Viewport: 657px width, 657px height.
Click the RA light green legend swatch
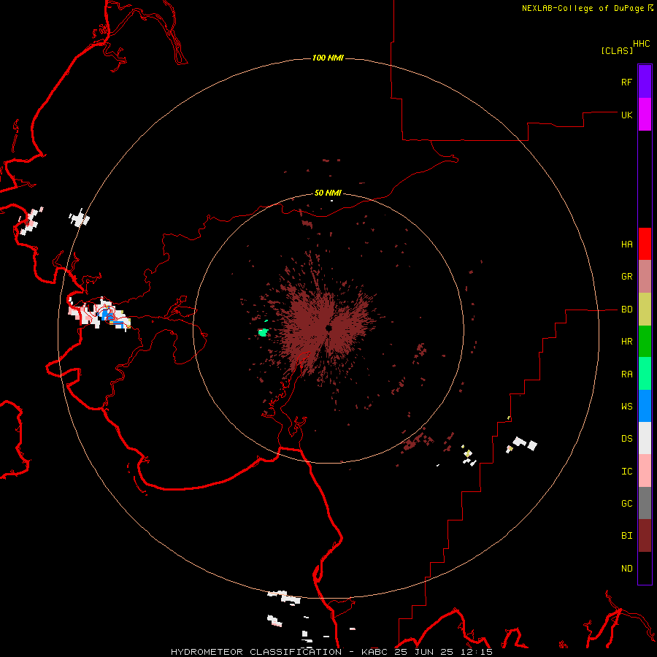pyautogui.click(x=645, y=374)
